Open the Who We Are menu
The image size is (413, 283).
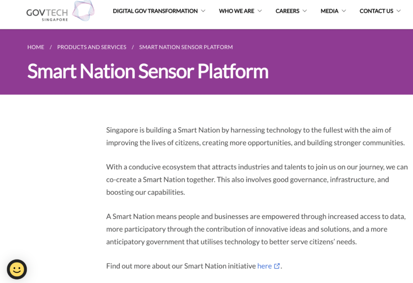(236, 11)
